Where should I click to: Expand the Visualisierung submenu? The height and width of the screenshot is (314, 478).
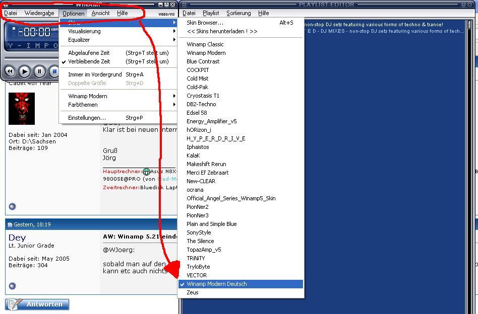pos(118,31)
